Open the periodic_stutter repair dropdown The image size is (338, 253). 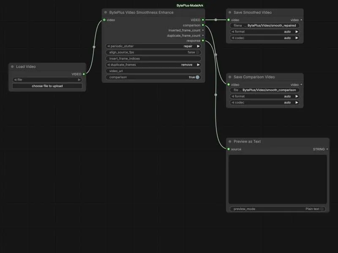(x=153, y=46)
